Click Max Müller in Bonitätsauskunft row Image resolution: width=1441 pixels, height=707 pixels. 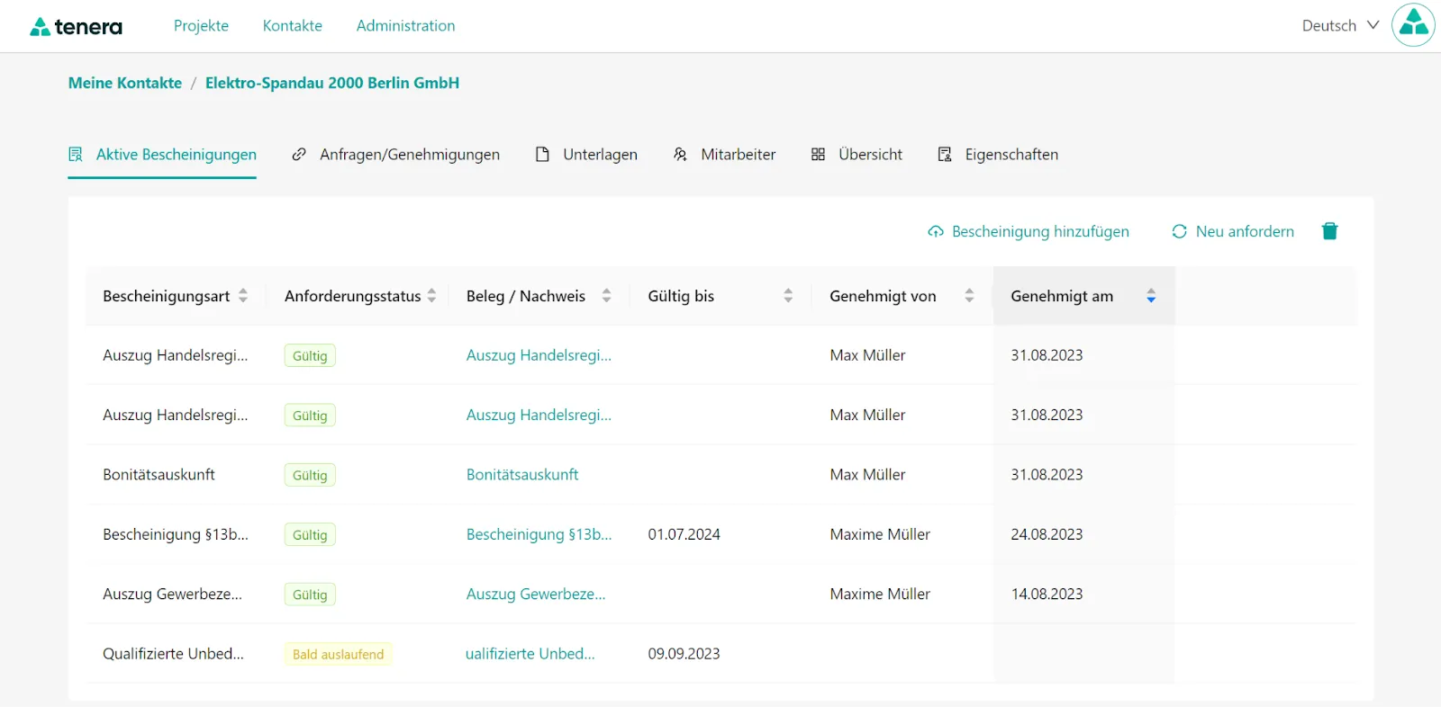click(867, 475)
